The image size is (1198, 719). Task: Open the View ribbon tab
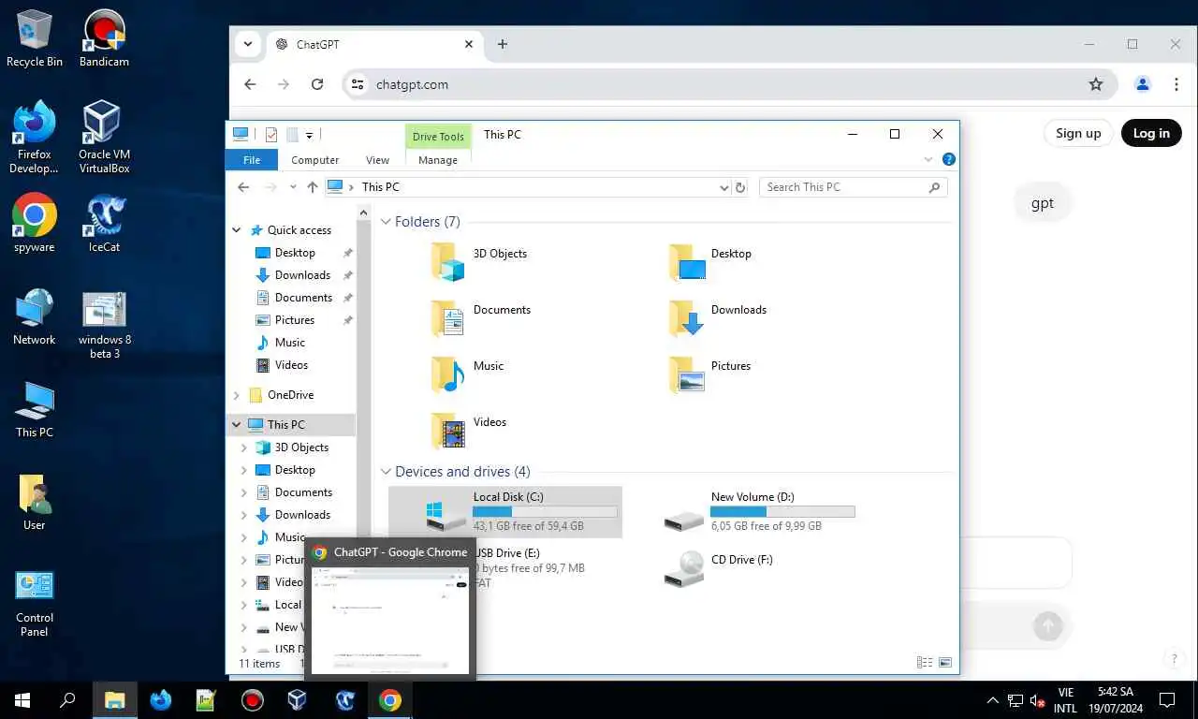tap(378, 160)
